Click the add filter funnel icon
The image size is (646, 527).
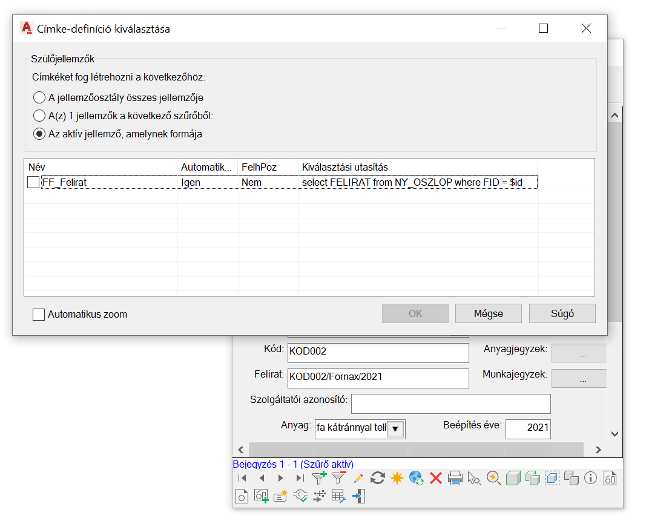(x=319, y=478)
